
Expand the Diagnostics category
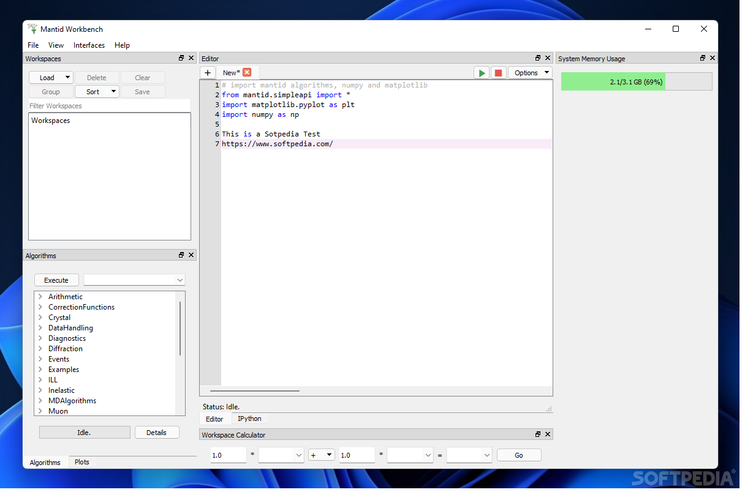[x=40, y=338]
